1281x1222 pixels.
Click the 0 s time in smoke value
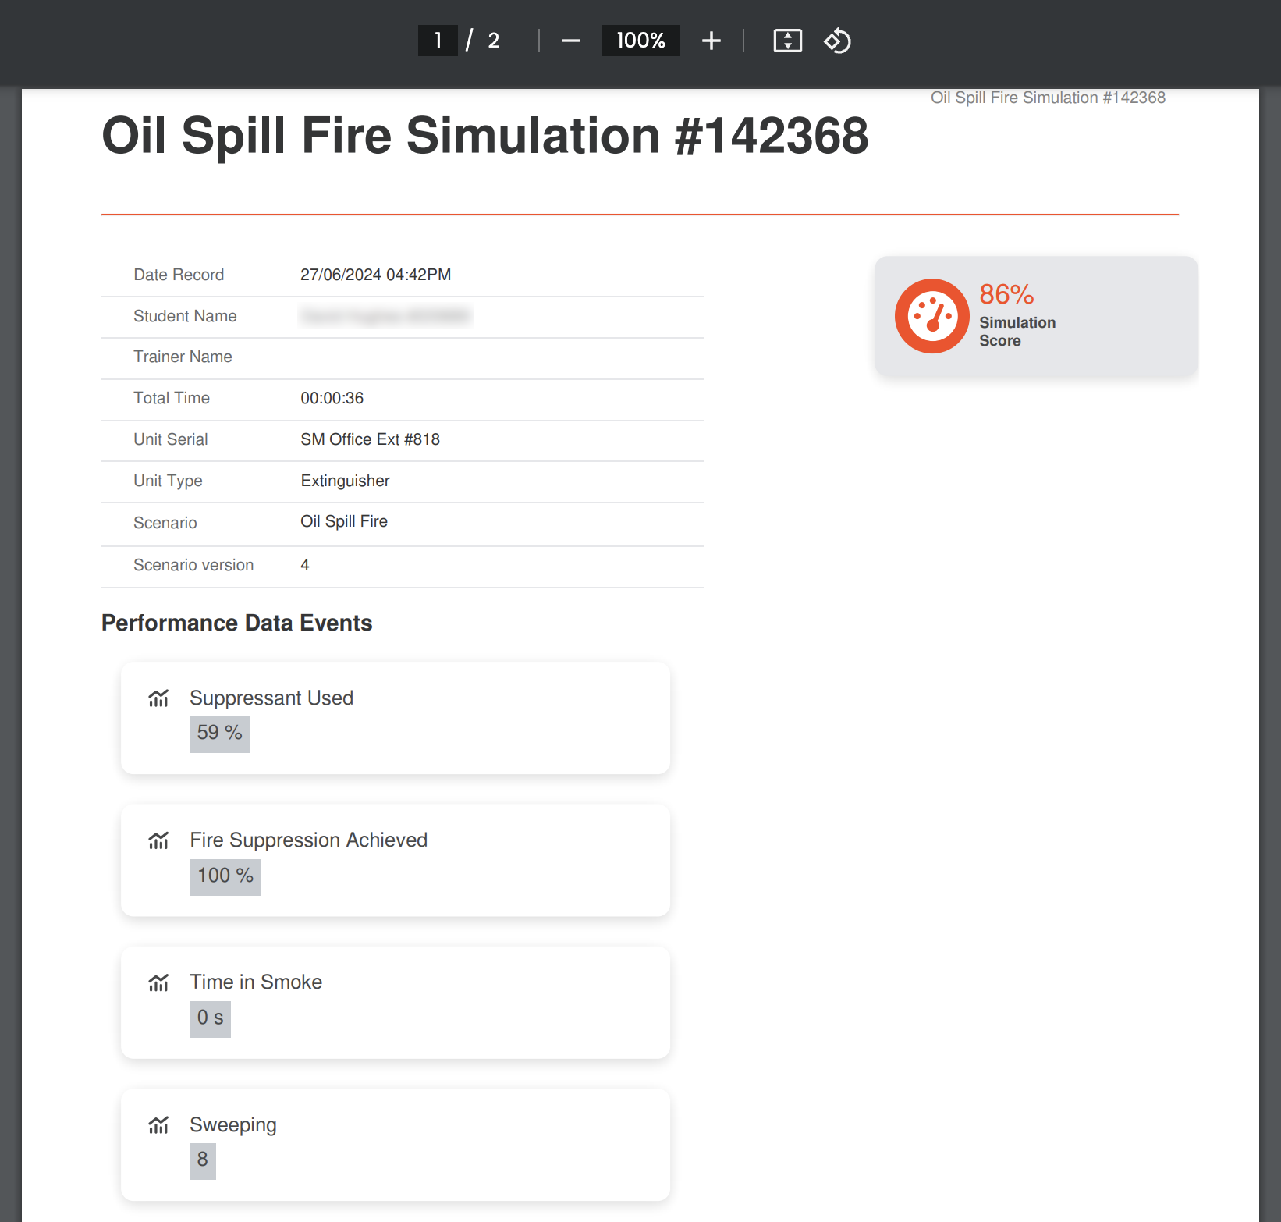pyautogui.click(x=210, y=1018)
